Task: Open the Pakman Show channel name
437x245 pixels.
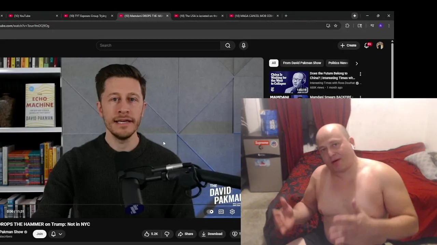Action: point(11,232)
